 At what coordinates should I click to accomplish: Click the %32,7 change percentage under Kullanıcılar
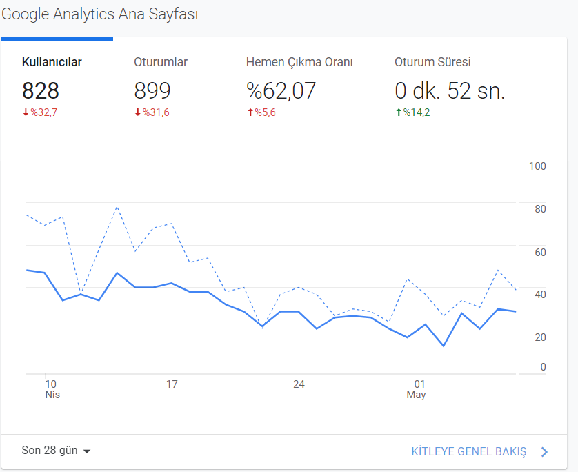(44, 112)
